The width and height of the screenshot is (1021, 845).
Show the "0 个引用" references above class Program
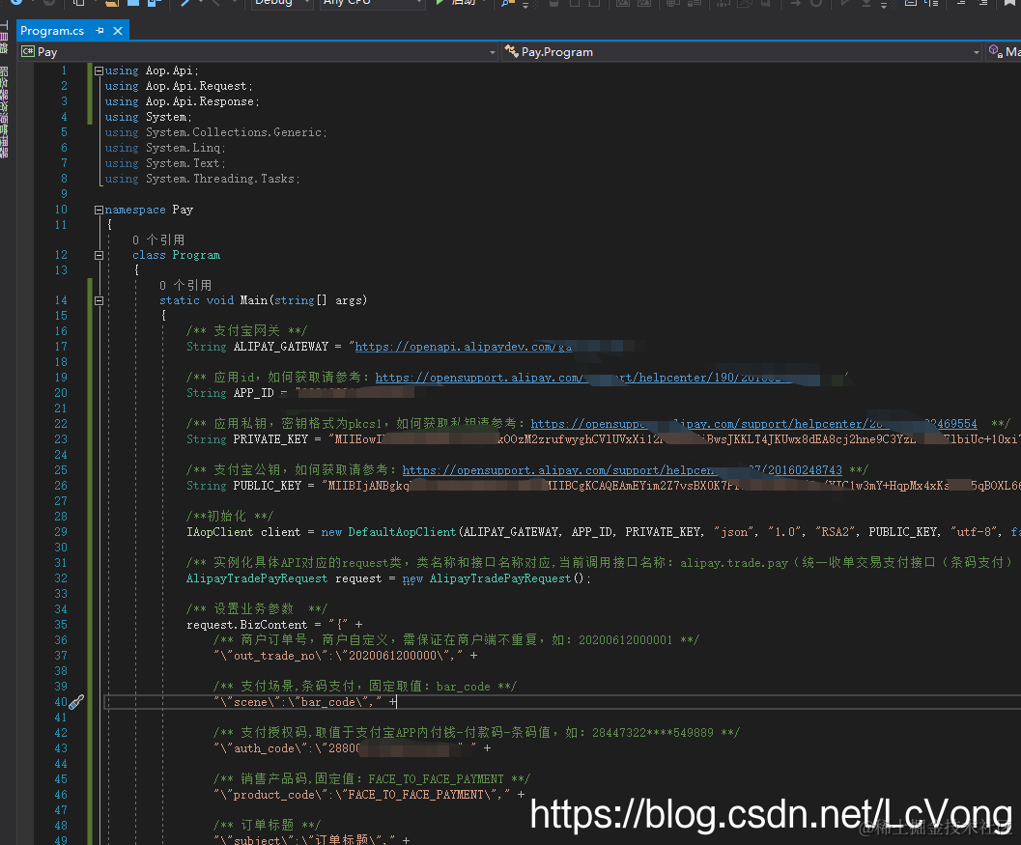(x=158, y=239)
